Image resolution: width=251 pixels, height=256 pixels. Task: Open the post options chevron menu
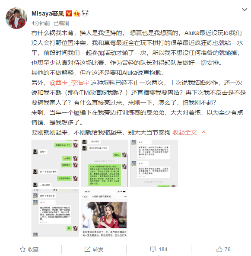click(245, 10)
